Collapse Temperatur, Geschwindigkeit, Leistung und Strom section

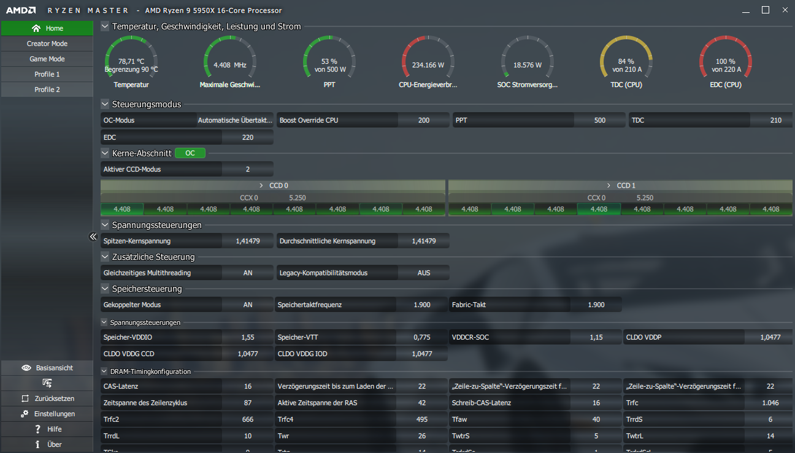105,26
